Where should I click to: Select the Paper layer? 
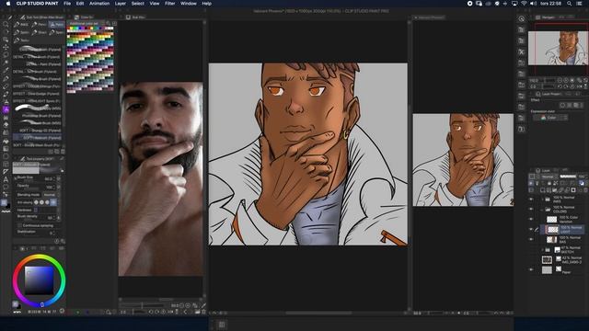(x=562, y=269)
